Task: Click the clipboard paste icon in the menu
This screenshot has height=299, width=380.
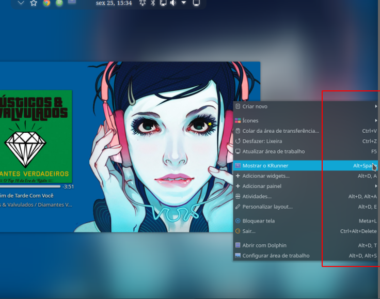Action: click(x=238, y=131)
